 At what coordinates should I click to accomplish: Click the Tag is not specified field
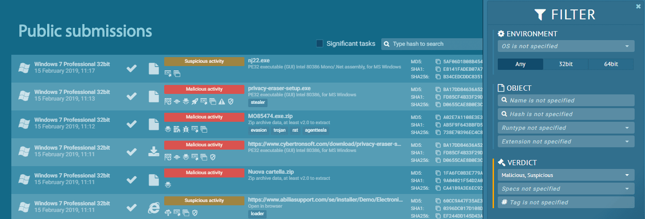[566, 202]
